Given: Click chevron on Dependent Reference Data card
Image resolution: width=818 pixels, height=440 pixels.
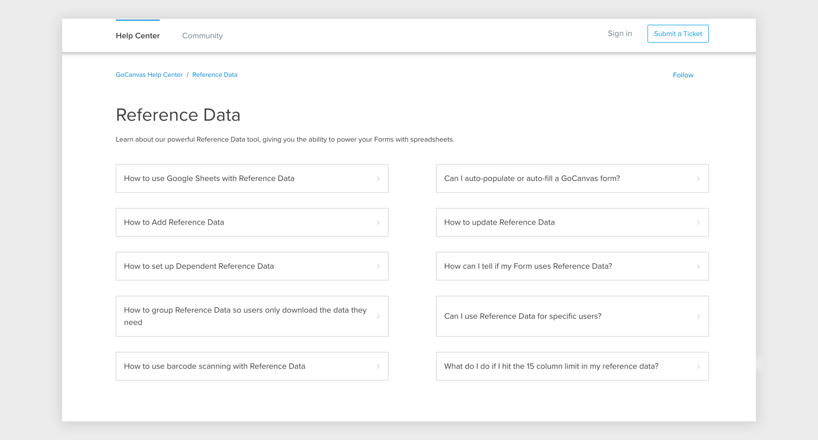Looking at the screenshot, I should (x=378, y=266).
